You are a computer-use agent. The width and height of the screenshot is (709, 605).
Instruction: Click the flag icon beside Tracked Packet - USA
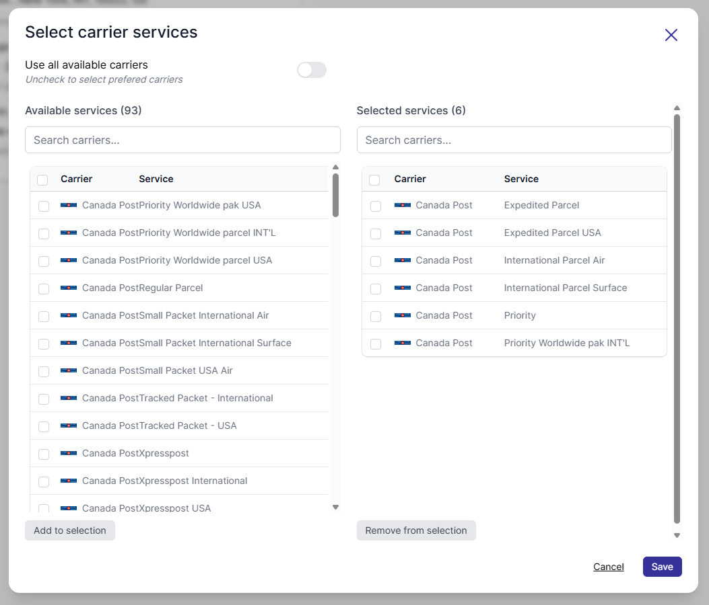click(x=69, y=426)
